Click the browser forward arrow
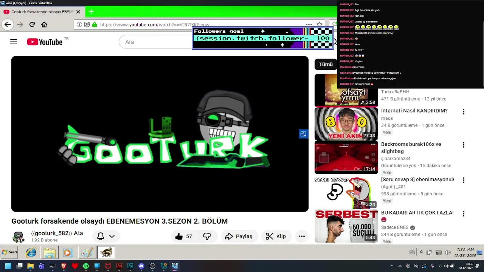This screenshot has height=272, width=484. [20, 25]
